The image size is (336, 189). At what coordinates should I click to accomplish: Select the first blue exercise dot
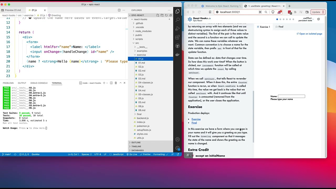(277, 19)
